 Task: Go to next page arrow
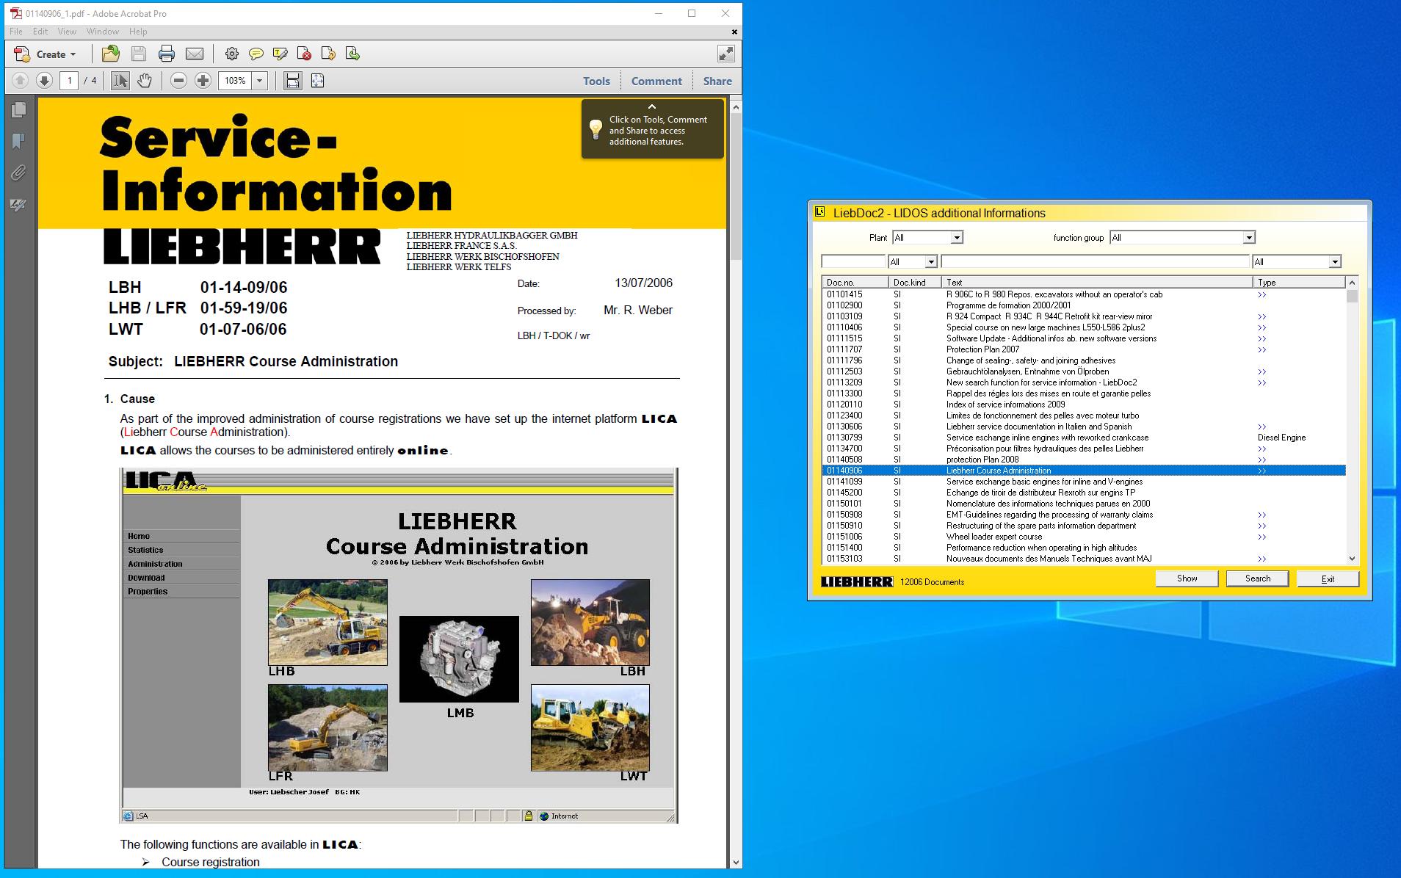coord(44,81)
